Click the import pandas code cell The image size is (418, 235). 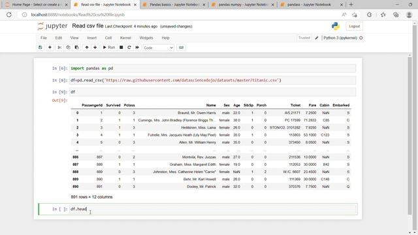pos(212,68)
